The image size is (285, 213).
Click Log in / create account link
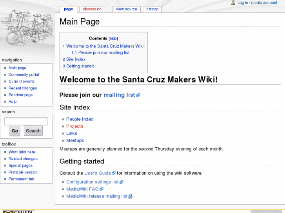point(257,2)
